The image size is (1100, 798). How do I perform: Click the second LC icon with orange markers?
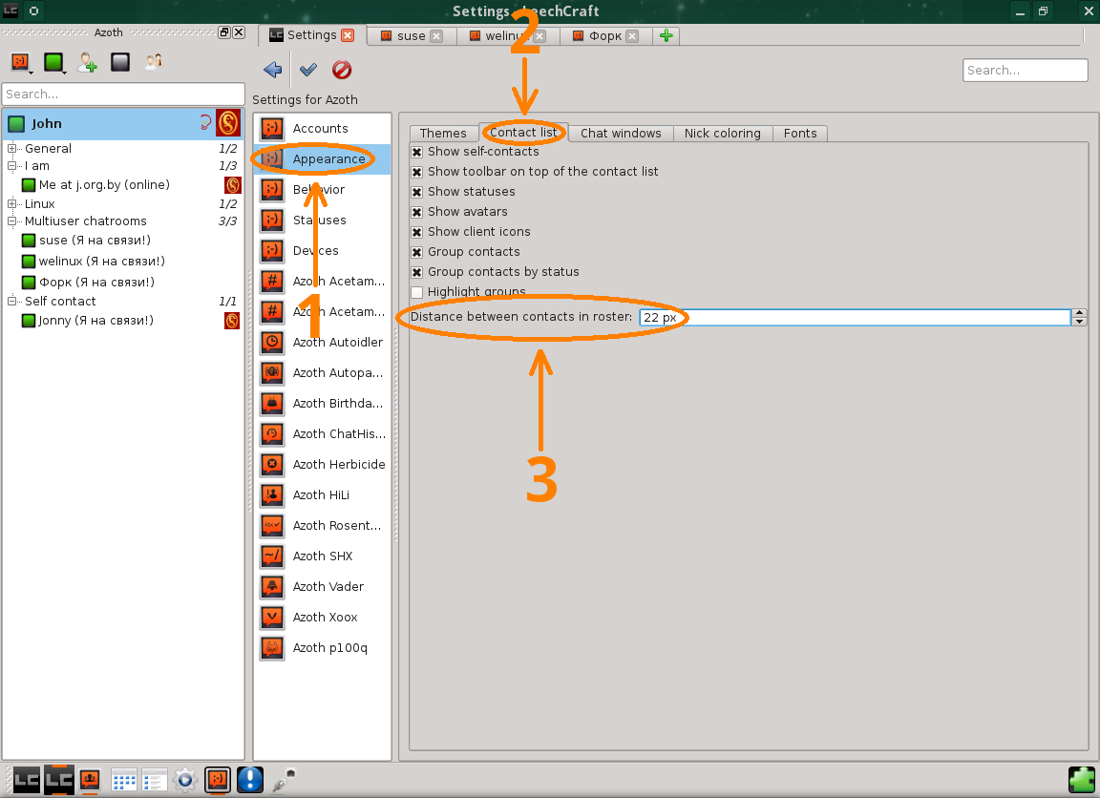click(x=59, y=780)
